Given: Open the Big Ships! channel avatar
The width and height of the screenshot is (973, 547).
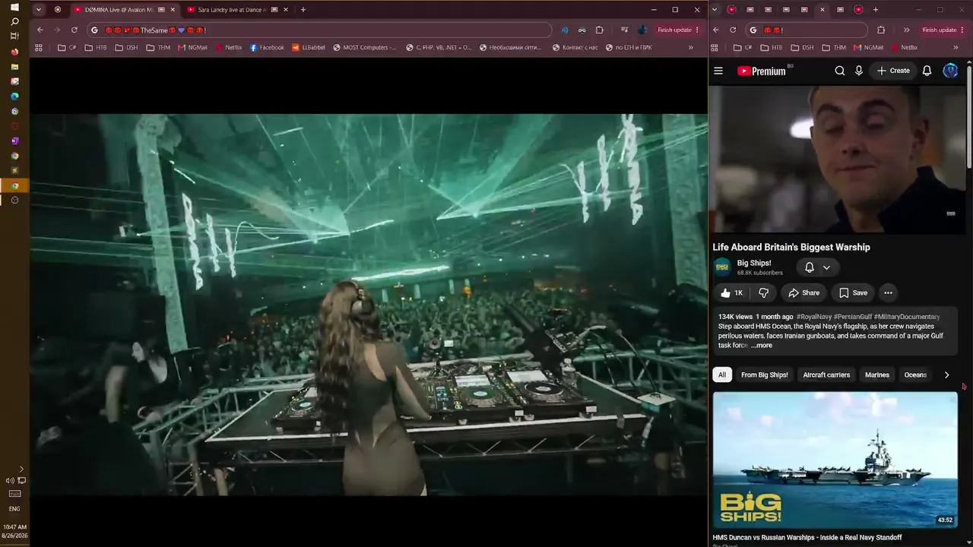Looking at the screenshot, I should pos(722,267).
